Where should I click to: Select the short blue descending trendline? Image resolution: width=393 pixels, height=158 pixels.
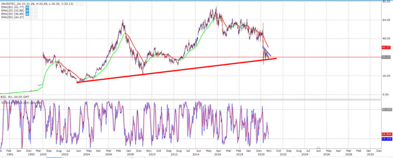point(267,51)
